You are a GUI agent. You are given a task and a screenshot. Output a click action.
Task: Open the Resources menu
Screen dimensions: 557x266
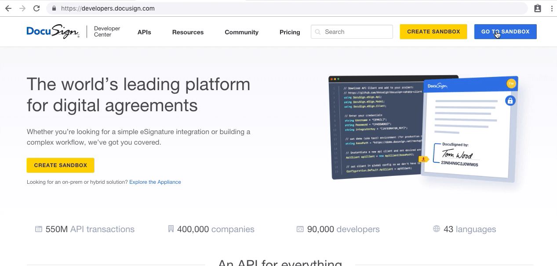tap(188, 32)
